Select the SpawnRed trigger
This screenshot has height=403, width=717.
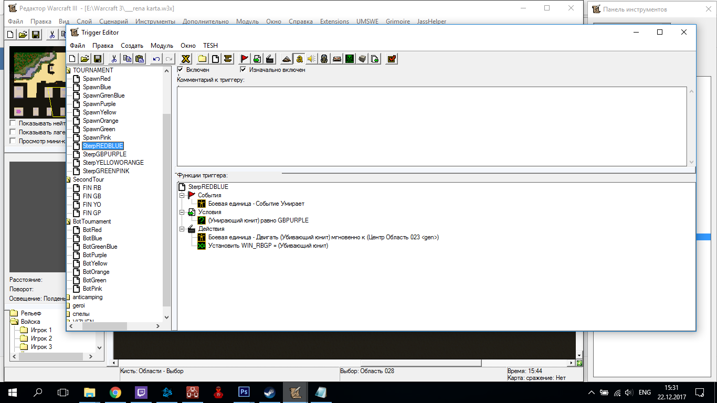click(x=97, y=79)
